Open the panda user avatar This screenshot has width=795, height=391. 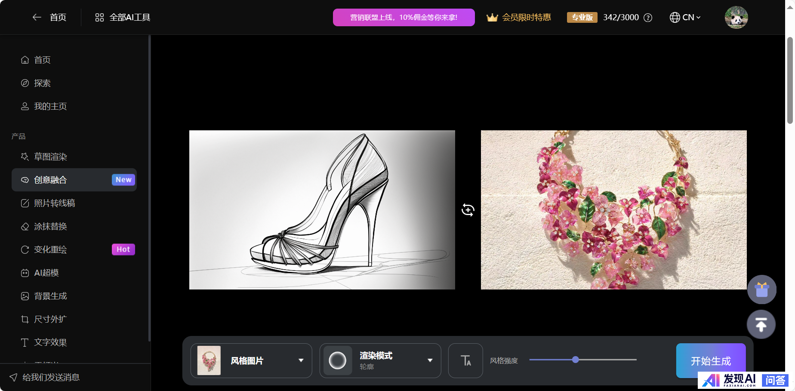(736, 17)
